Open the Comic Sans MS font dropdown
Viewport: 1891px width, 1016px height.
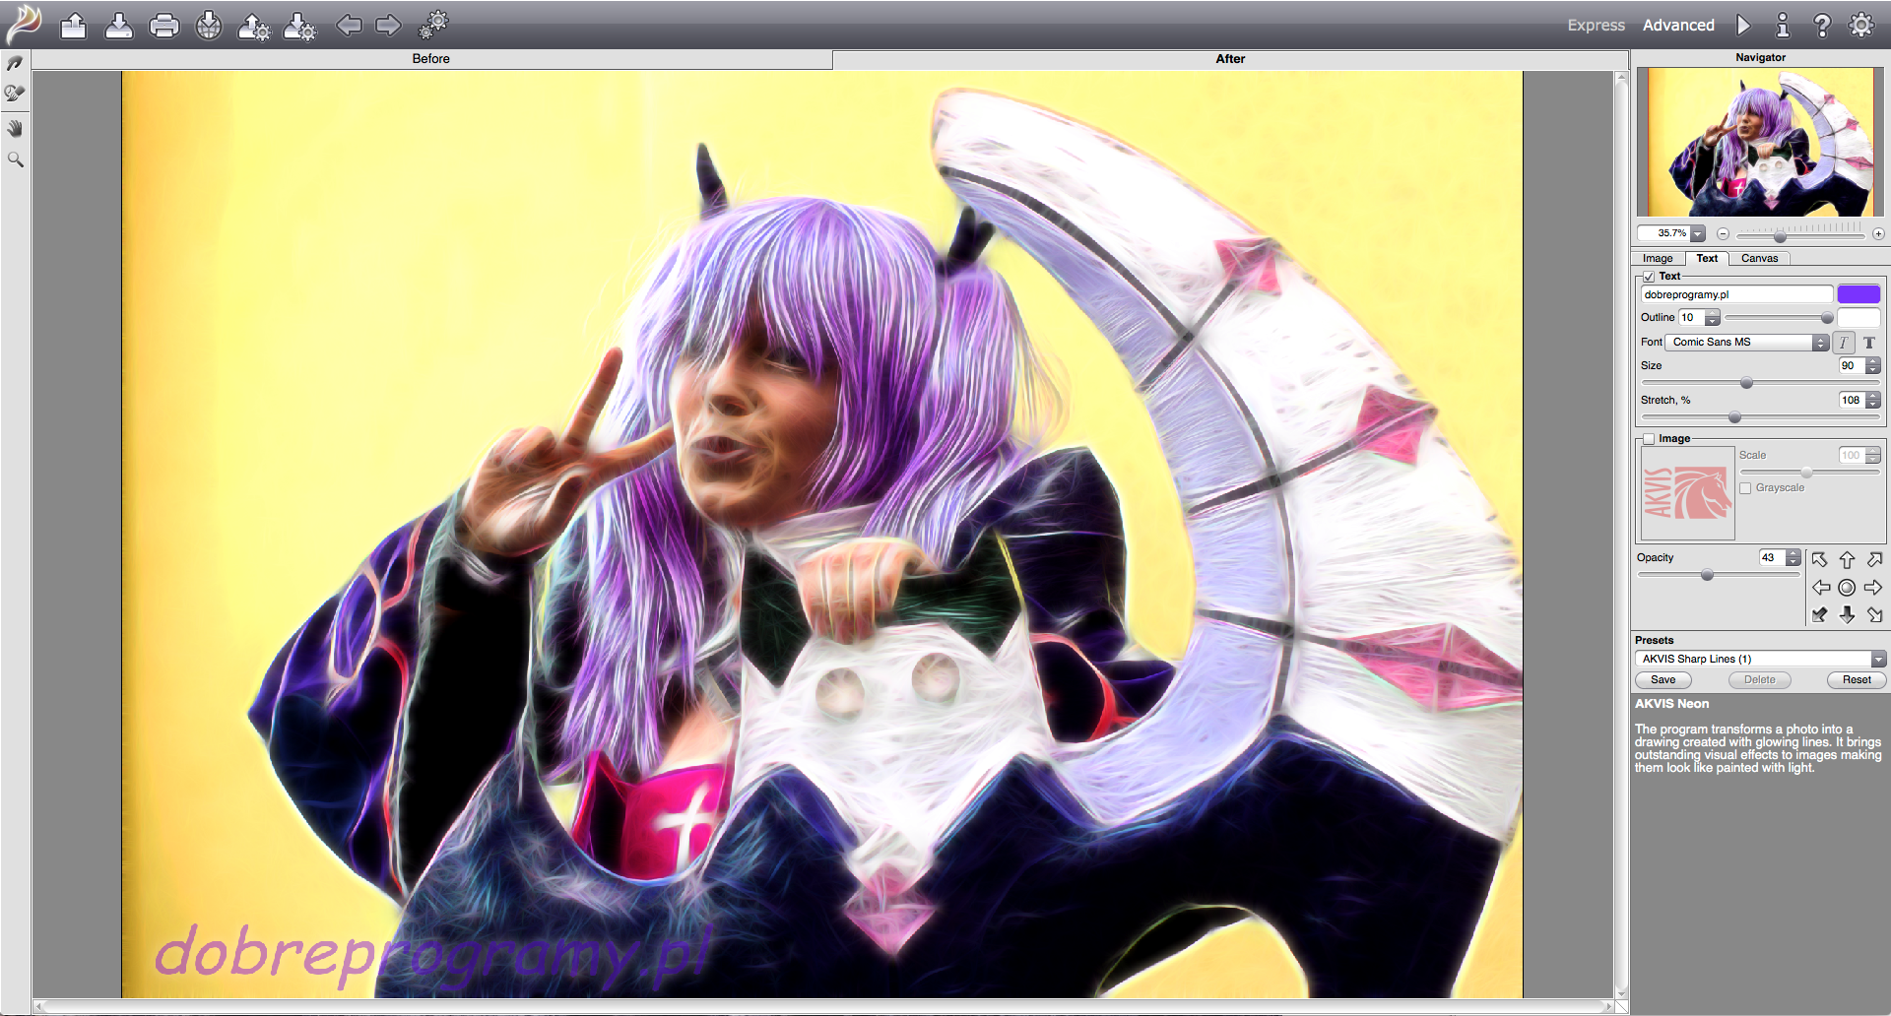1747,343
